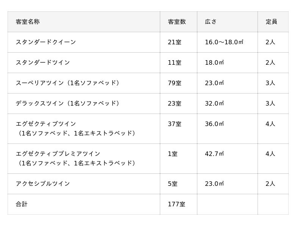
Task: Select the エグゼクティブツイン 37室 row name
Action: coord(46,124)
